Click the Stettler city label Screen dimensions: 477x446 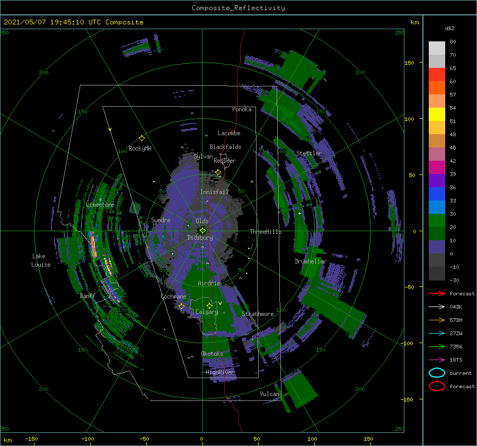(309, 153)
